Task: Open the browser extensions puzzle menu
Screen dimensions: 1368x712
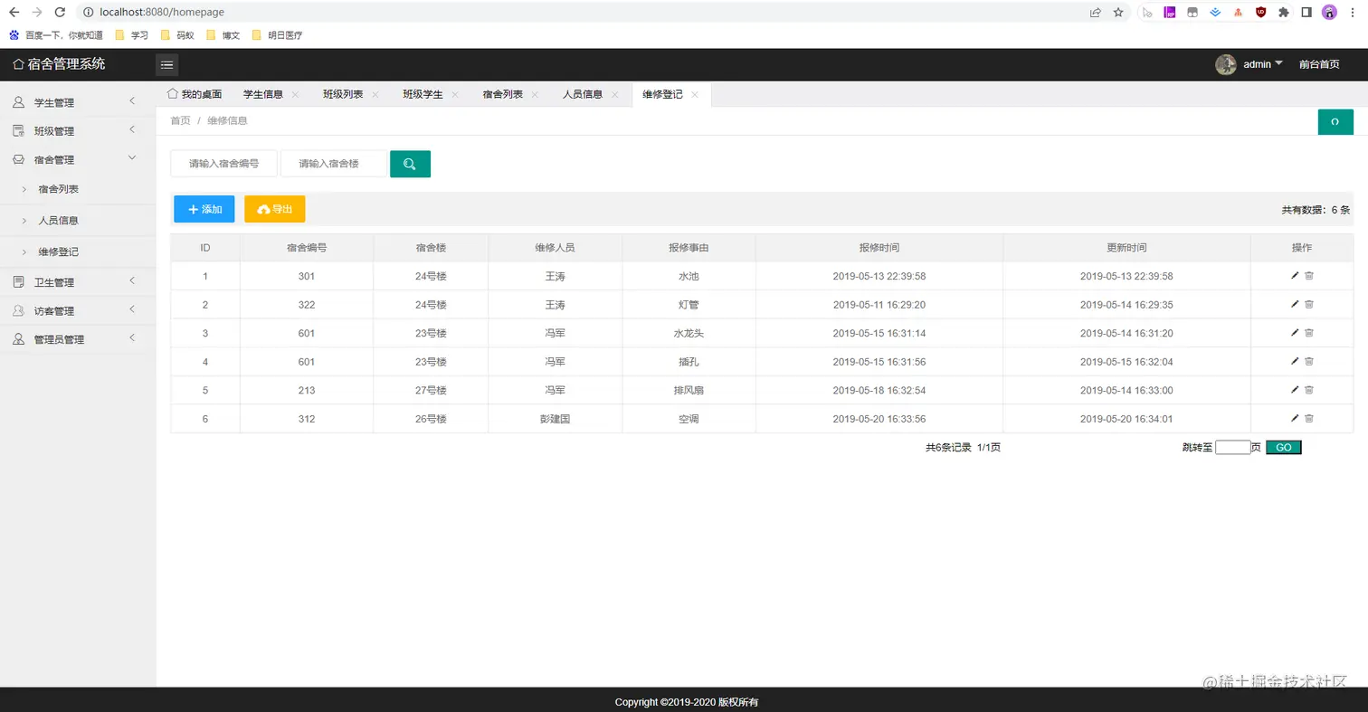Action: pos(1283,13)
